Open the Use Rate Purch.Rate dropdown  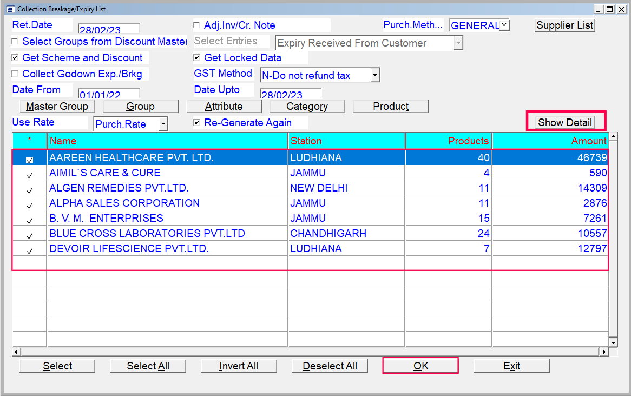click(x=163, y=124)
